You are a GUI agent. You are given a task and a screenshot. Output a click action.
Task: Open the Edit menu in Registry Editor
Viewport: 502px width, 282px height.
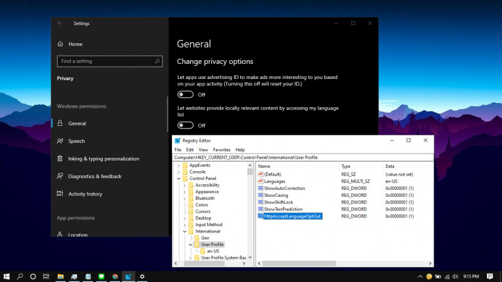190,150
